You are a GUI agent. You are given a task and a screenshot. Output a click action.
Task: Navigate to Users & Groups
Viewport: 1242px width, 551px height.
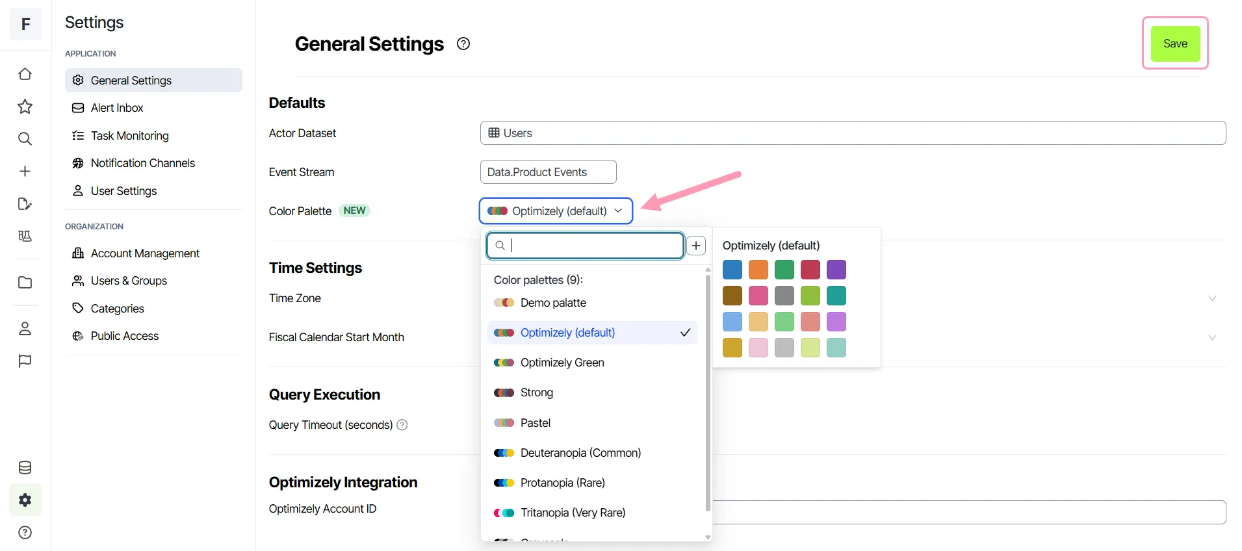point(153,281)
